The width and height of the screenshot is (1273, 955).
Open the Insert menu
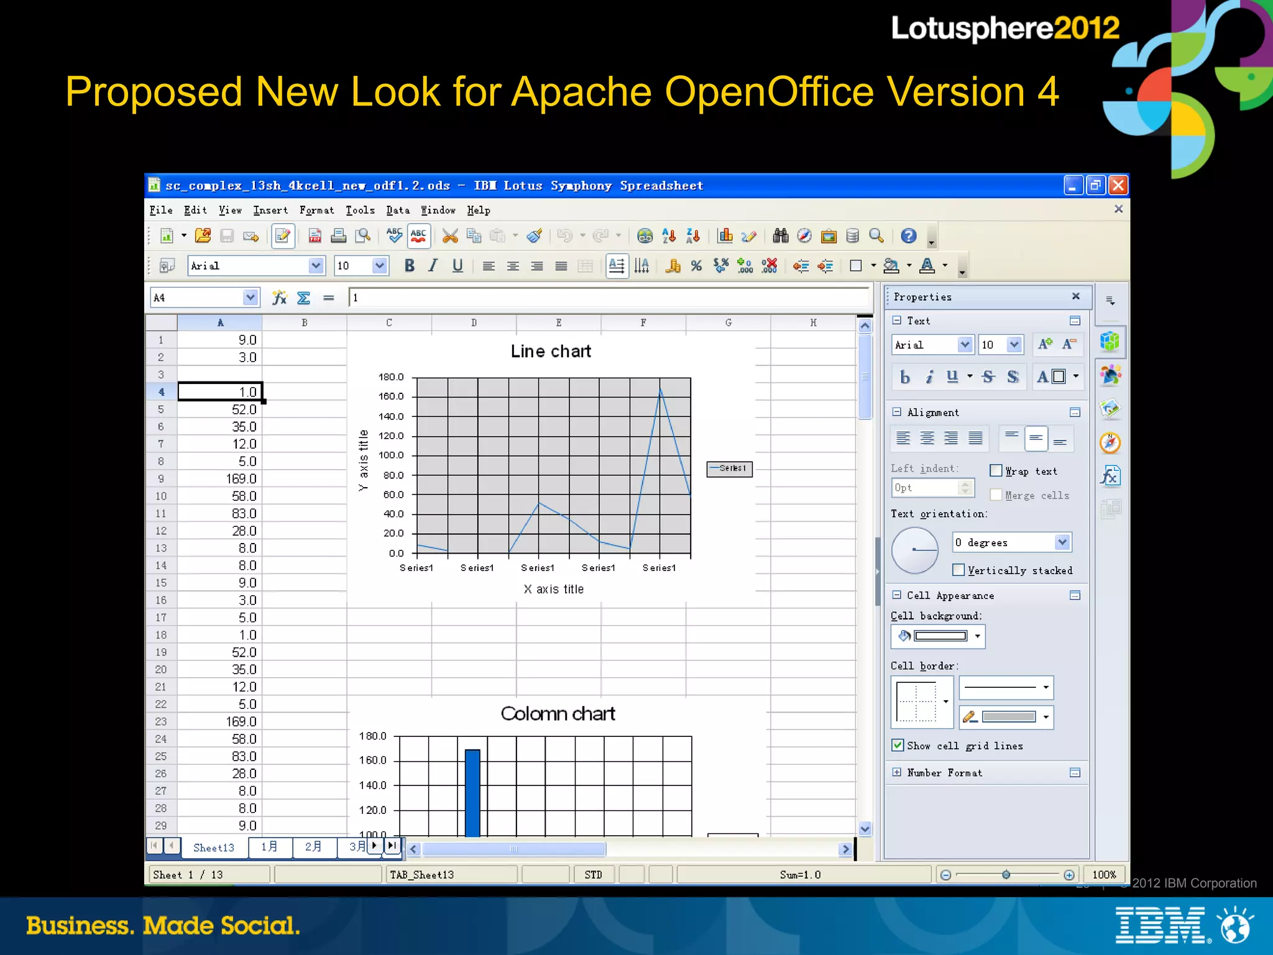coord(270,210)
